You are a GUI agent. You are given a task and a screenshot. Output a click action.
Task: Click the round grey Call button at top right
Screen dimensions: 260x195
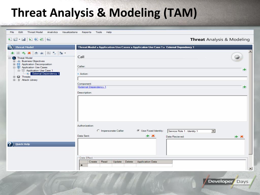(x=237, y=57)
